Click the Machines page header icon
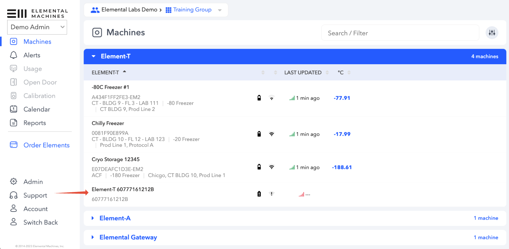Screen dimensions: 509x249 [97, 32]
